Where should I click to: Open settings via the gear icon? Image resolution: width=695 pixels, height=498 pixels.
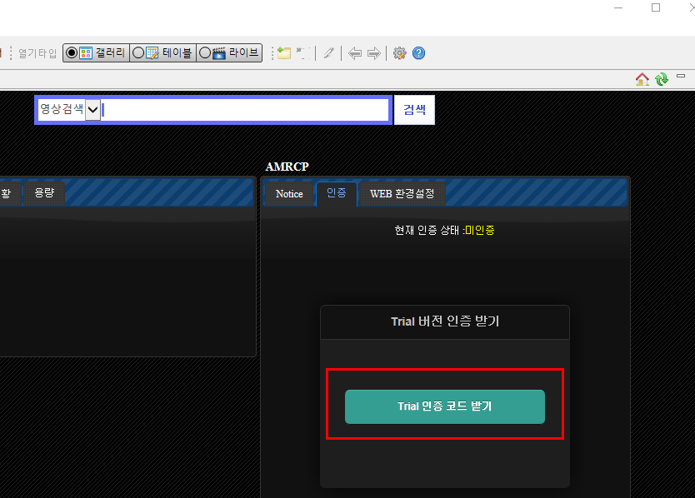400,53
